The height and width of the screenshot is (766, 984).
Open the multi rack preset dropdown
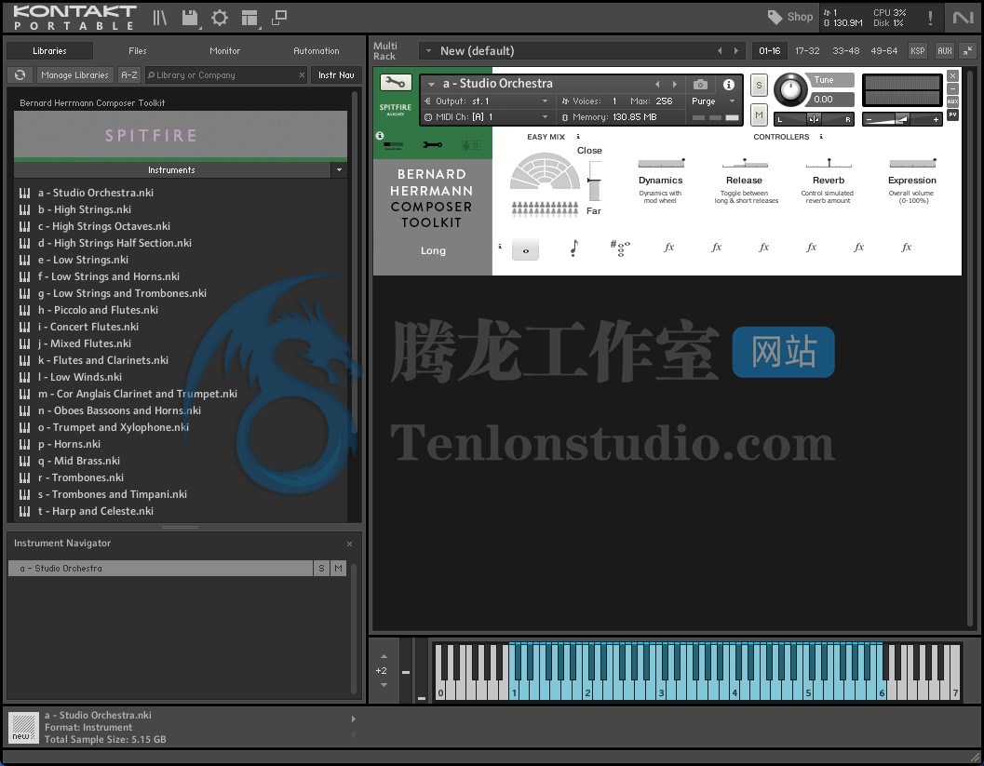pos(428,51)
